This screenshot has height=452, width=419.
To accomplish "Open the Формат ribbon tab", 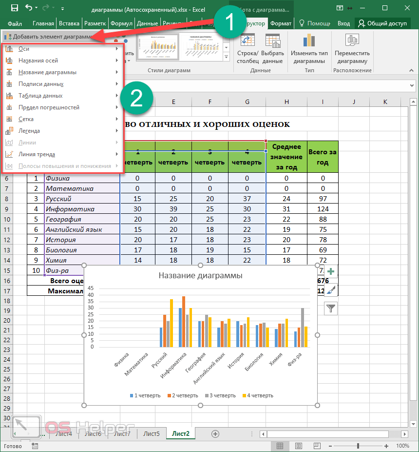I will click(x=281, y=23).
